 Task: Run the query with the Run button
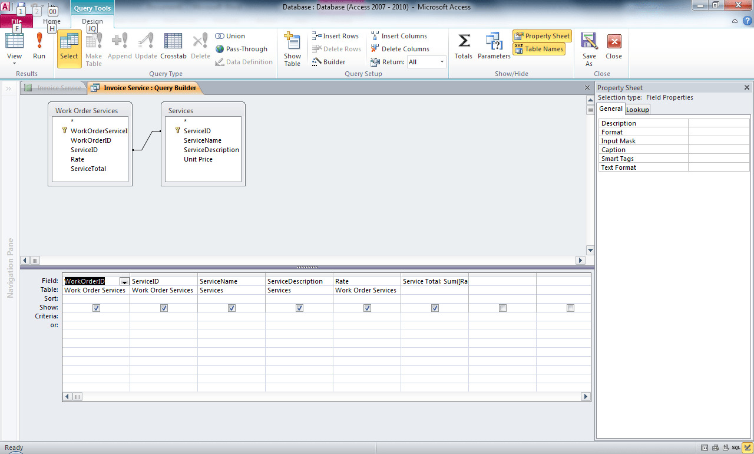39,47
